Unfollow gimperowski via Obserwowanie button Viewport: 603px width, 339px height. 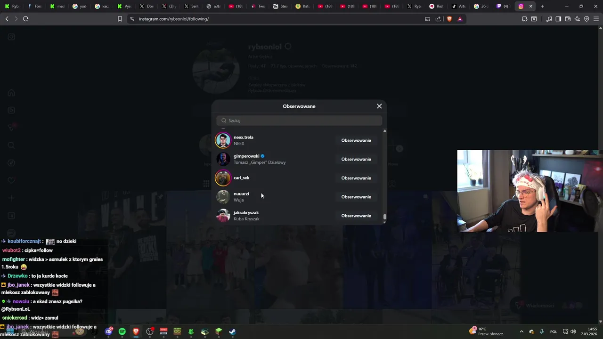356,159
